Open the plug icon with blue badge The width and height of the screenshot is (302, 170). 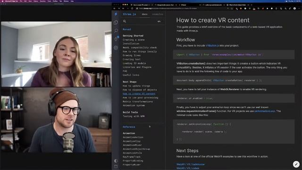tap(116, 39)
